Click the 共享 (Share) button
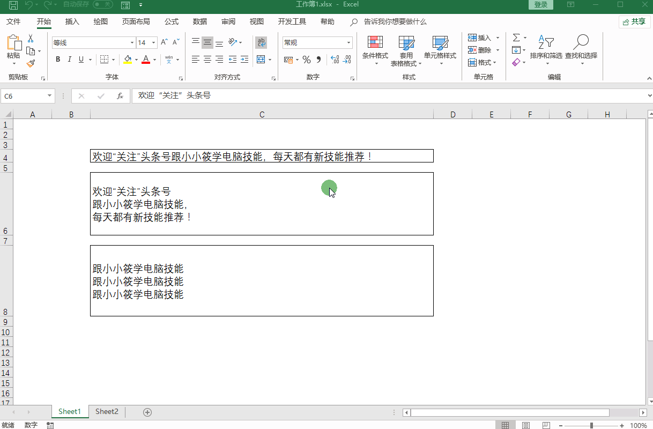Image resolution: width=653 pixels, height=429 pixels. (x=634, y=21)
